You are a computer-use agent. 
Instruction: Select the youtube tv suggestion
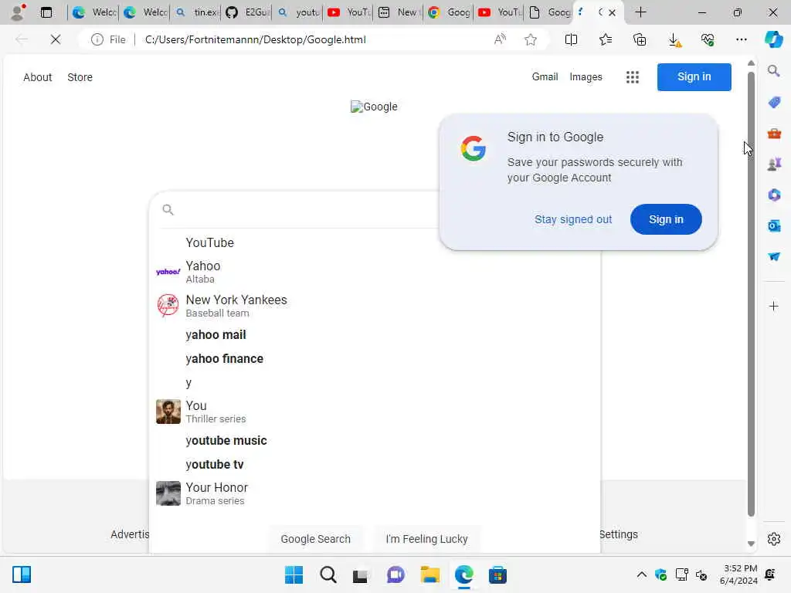tap(375, 464)
